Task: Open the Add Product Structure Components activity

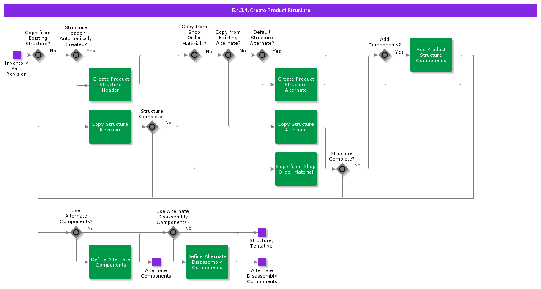Action: click(431, 55)
